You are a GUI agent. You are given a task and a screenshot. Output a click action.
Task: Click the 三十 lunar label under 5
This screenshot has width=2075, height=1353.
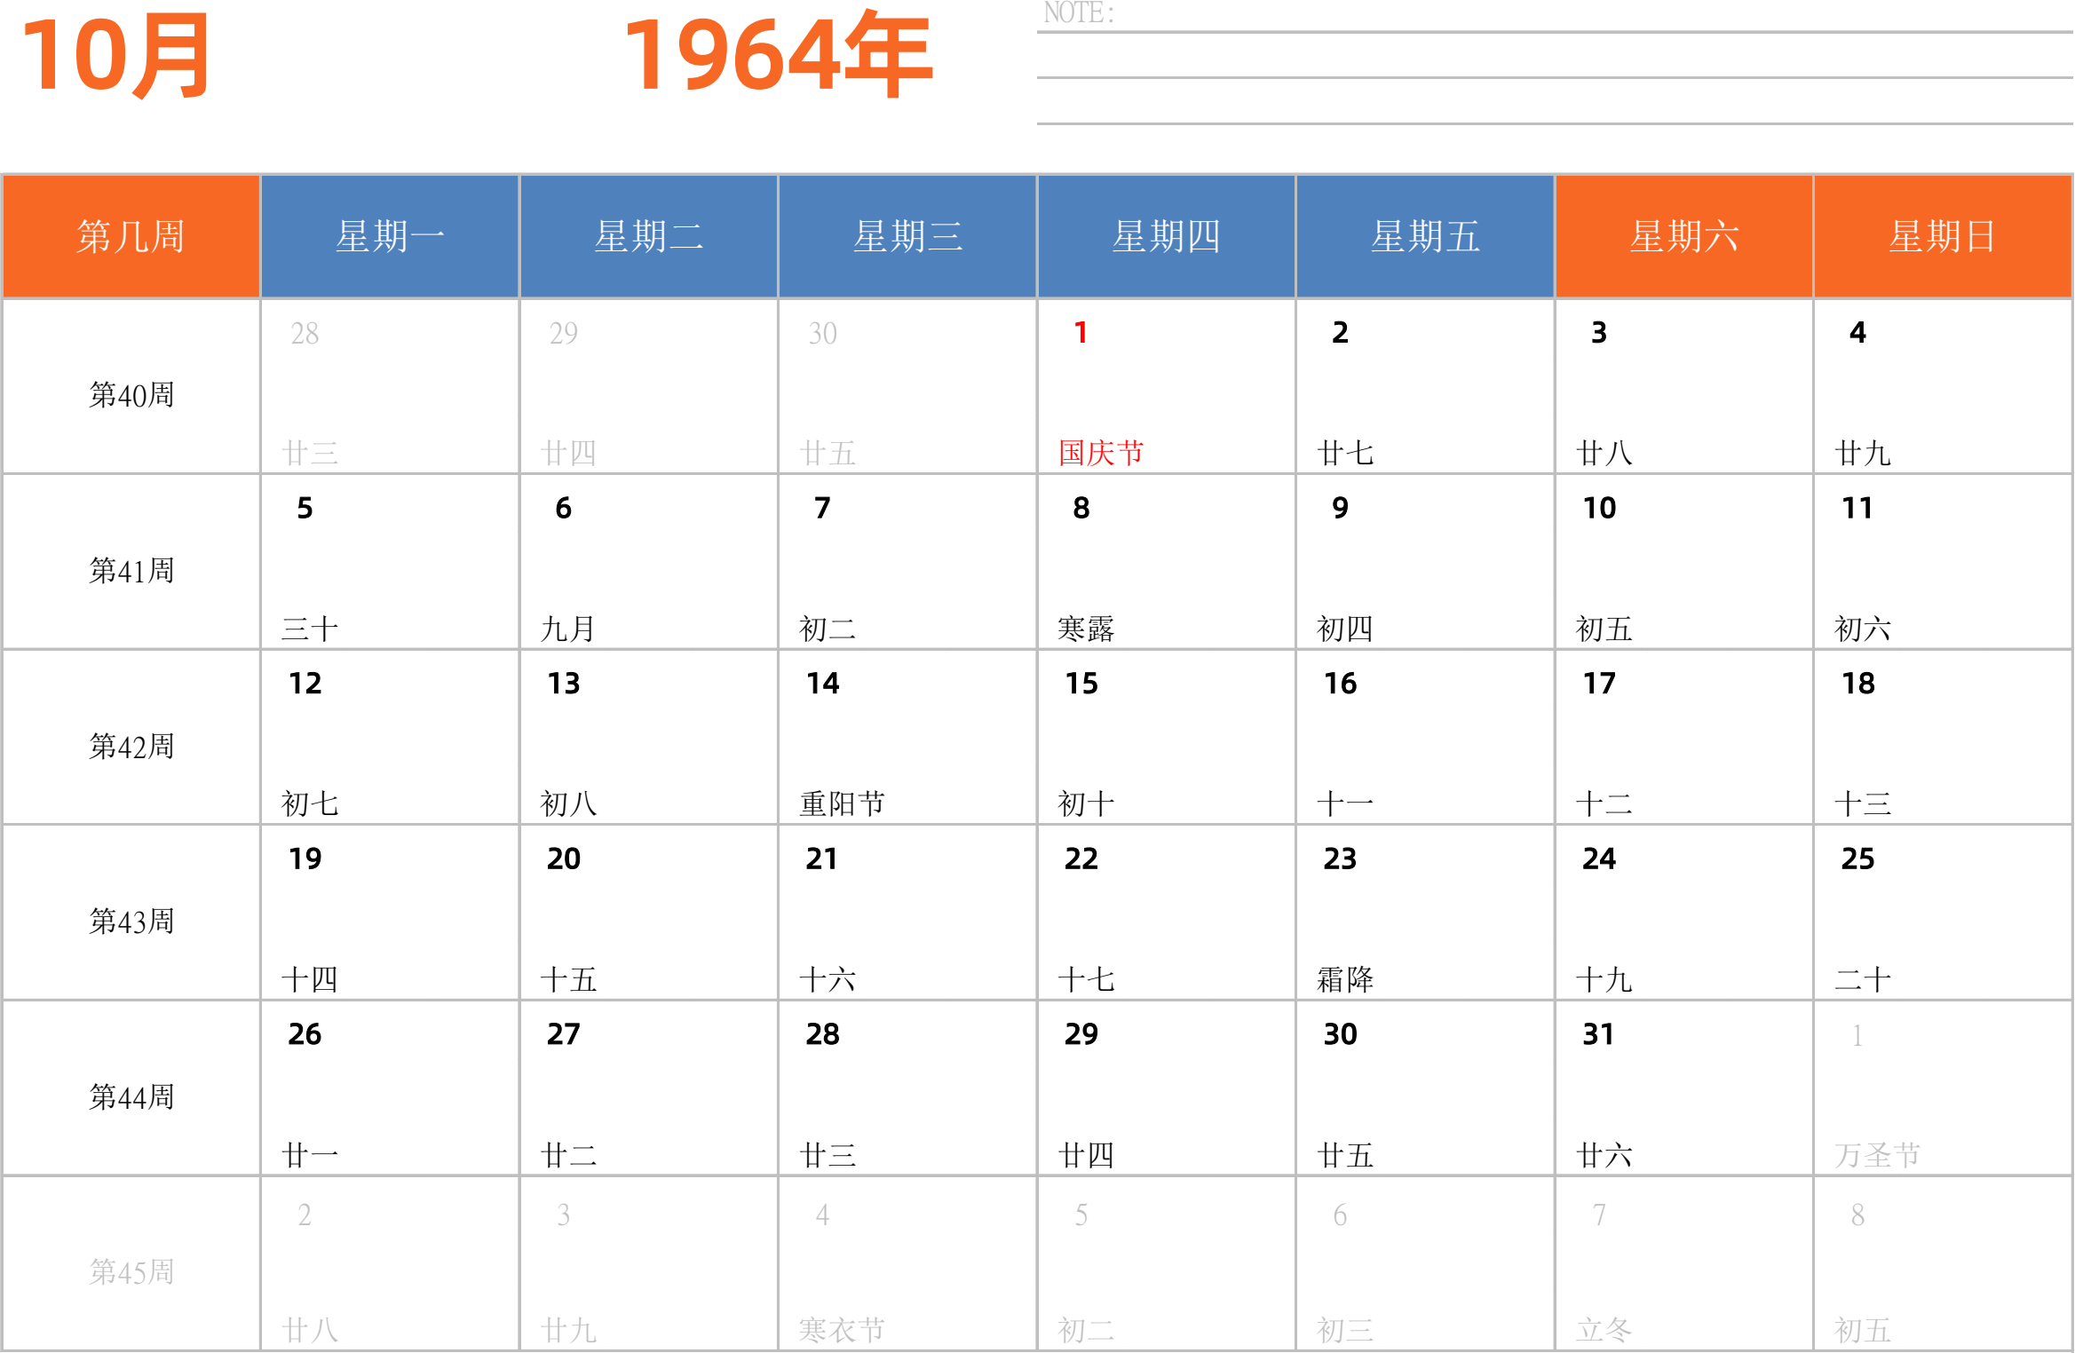pyautogui.click(x=310, y=629)
